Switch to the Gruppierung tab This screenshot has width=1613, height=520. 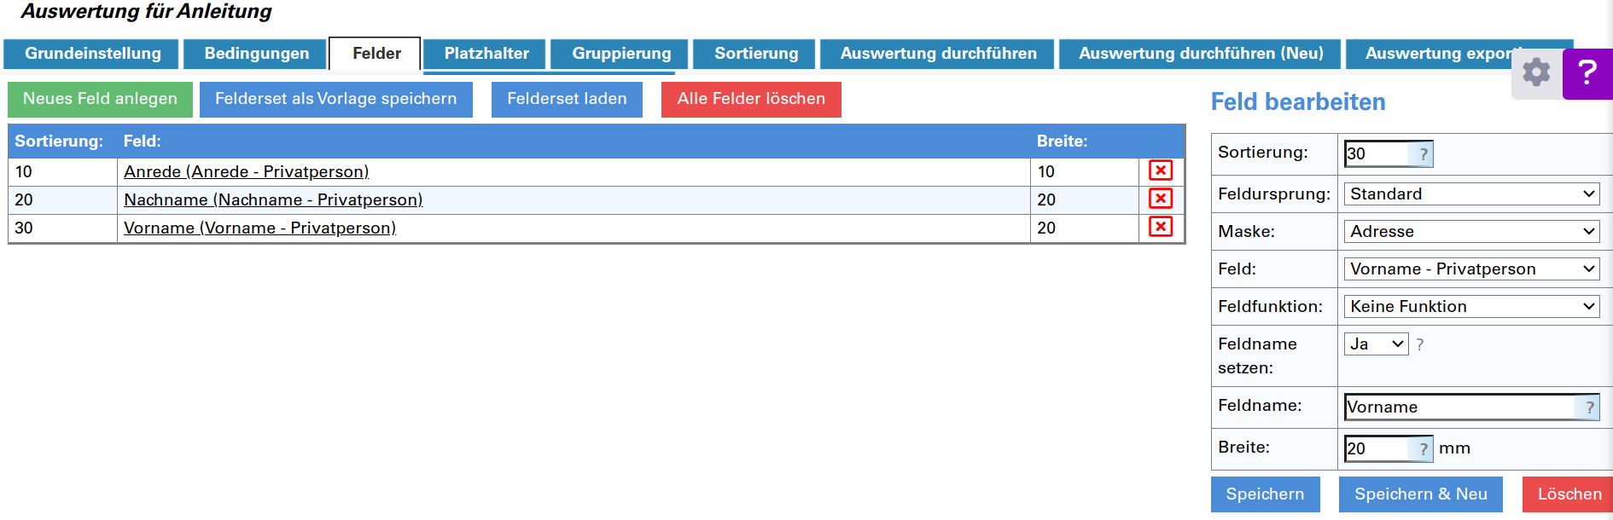point(621,54)
